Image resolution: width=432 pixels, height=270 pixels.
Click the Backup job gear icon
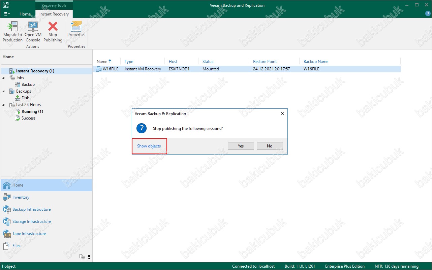[x=18, y=85]
